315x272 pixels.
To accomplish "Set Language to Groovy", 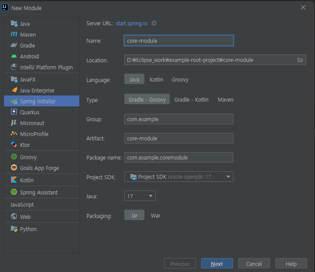I will click(x=180, y=80).
